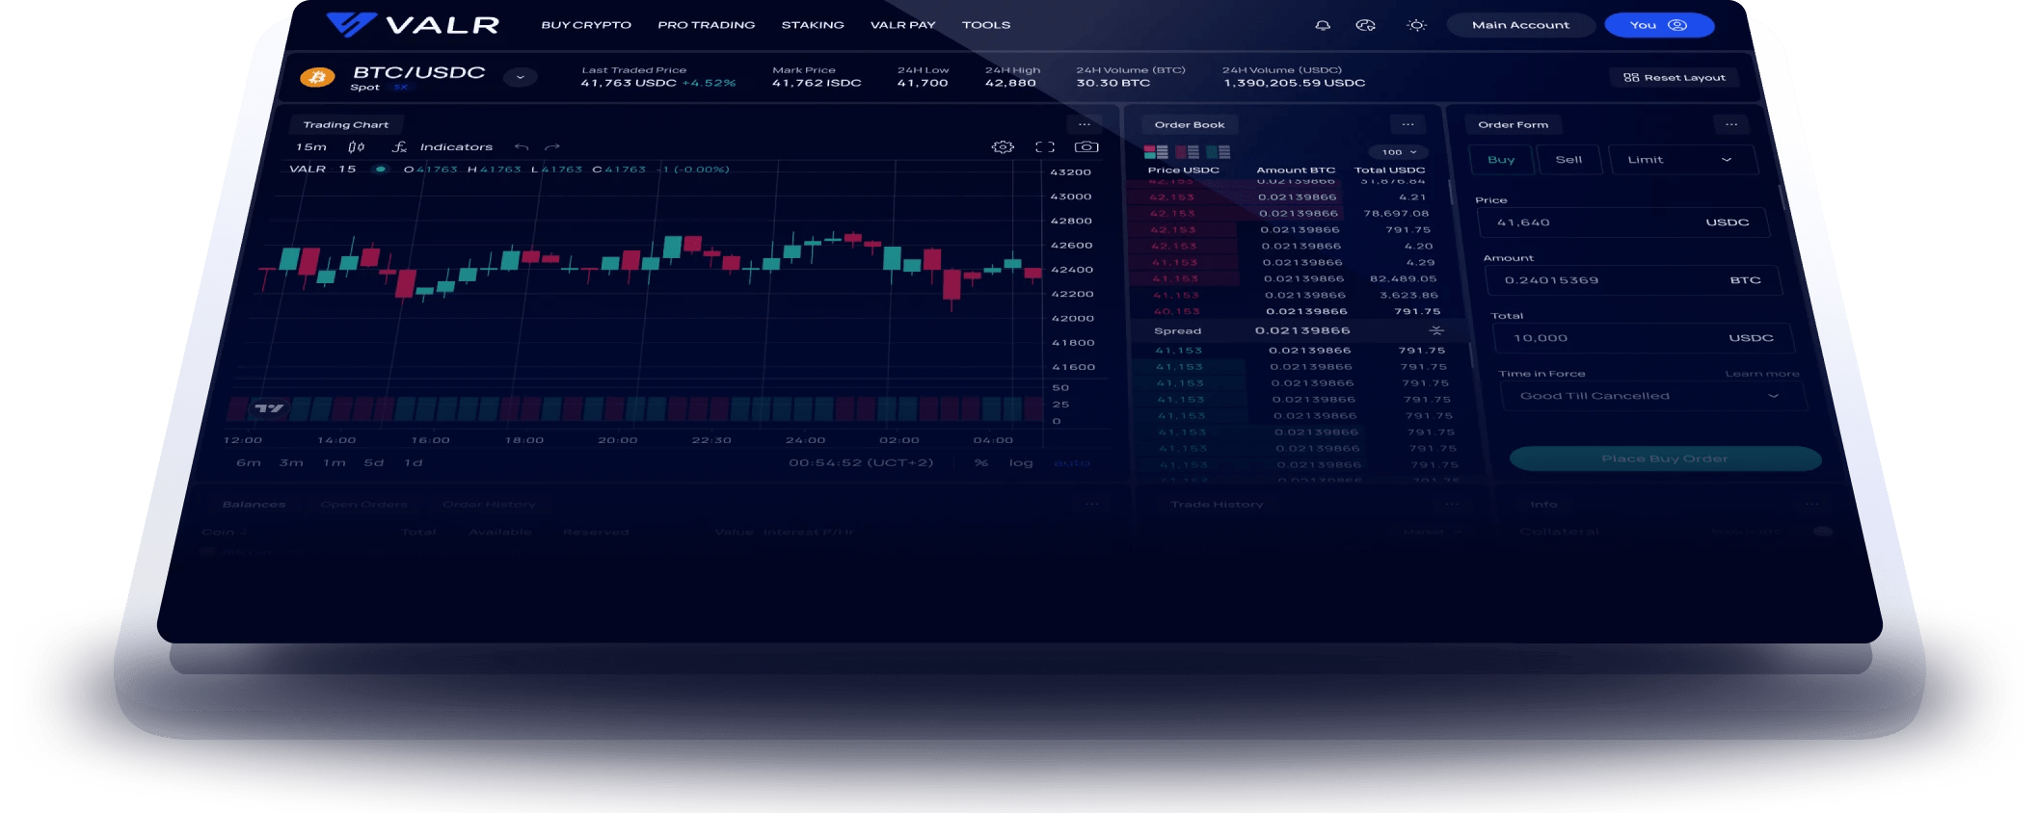Open notifications bell in header
Screen dimensions: 2037x813
pyautogui.click(x=1323, y=26)
